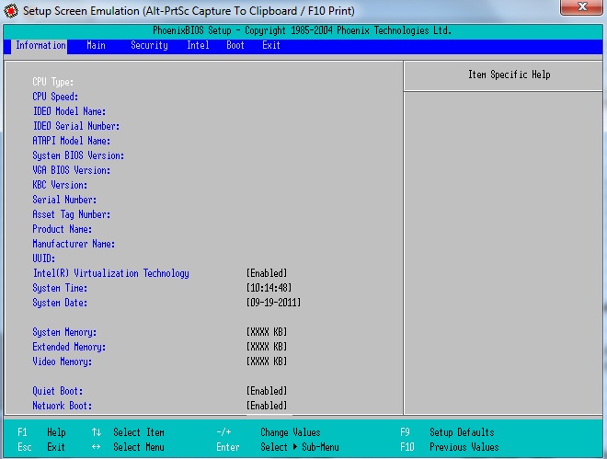Click the Extended Memory label
Image resolution: width=607 pixels, height=459 pixels.
(x=69, y=347)
